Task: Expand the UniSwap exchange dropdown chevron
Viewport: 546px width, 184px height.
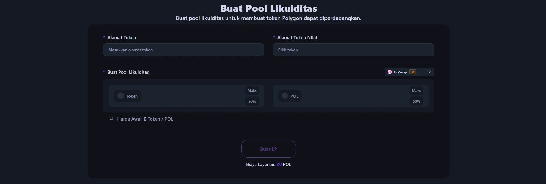Action: point(430,72)
